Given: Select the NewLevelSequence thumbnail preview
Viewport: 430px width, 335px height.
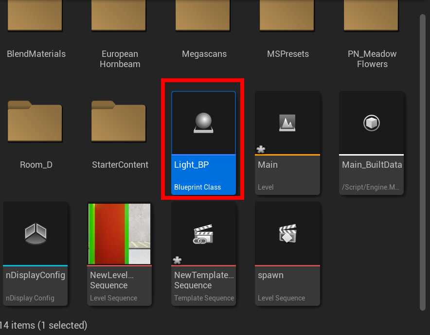Looking at the screenshot, I should click(x=119, y=233).
